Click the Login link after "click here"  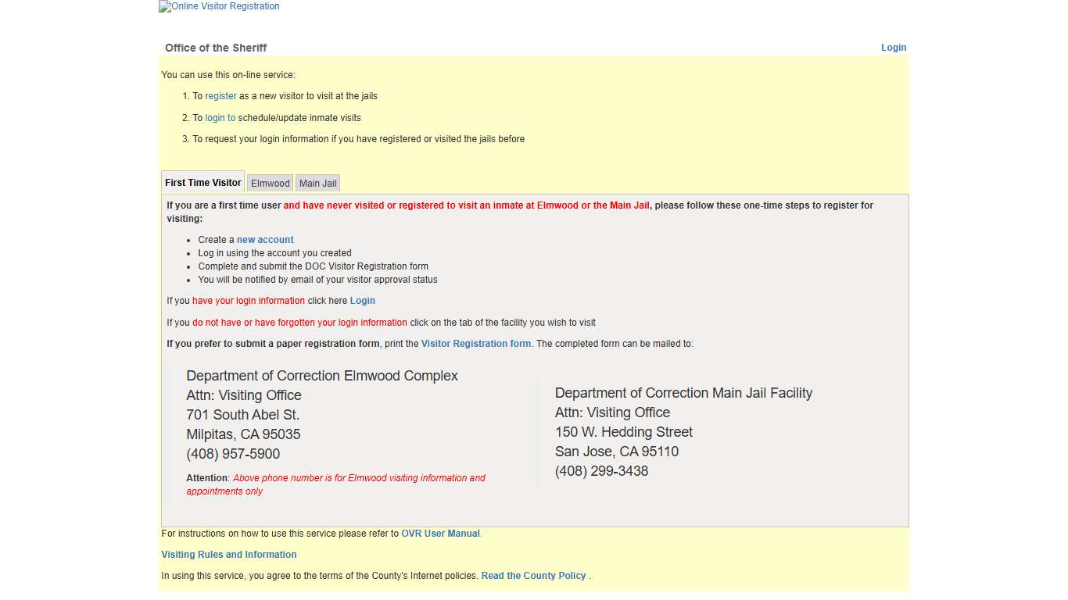coord(363,301)
